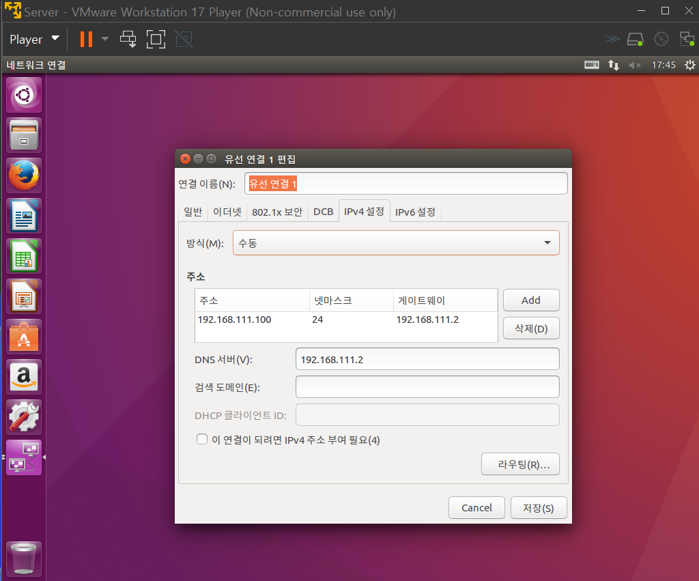This screenshot has width=699, height=581.
Task: Expand the 방식 method dropdown
Action: point(396,242)
